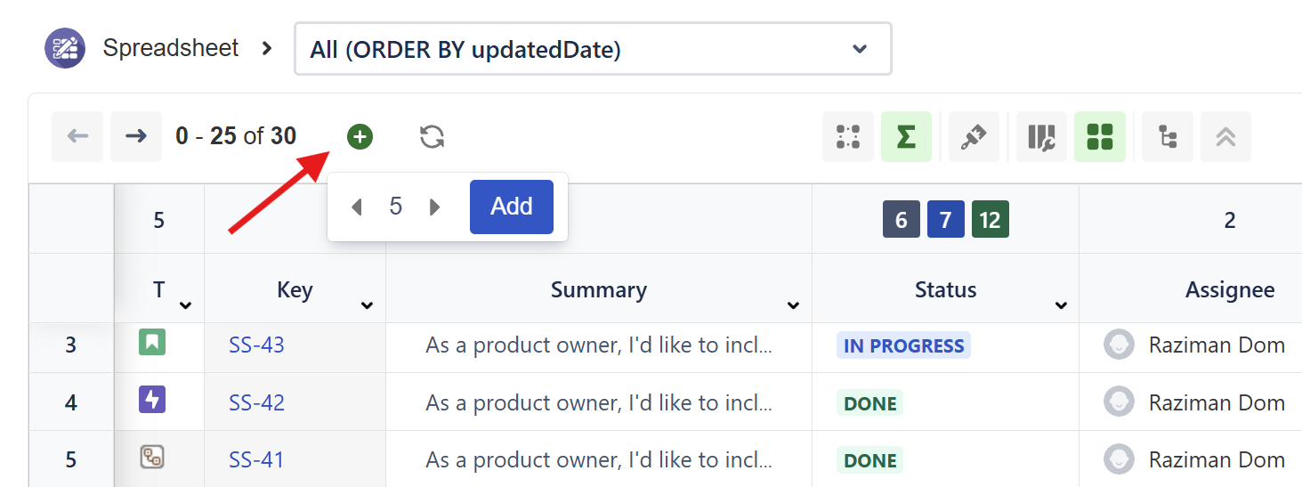Image resolution: width=1302 pixels, height=487 pixels.
Task: Click the refresh icon in the toolbar
Action: pos(432,137)
